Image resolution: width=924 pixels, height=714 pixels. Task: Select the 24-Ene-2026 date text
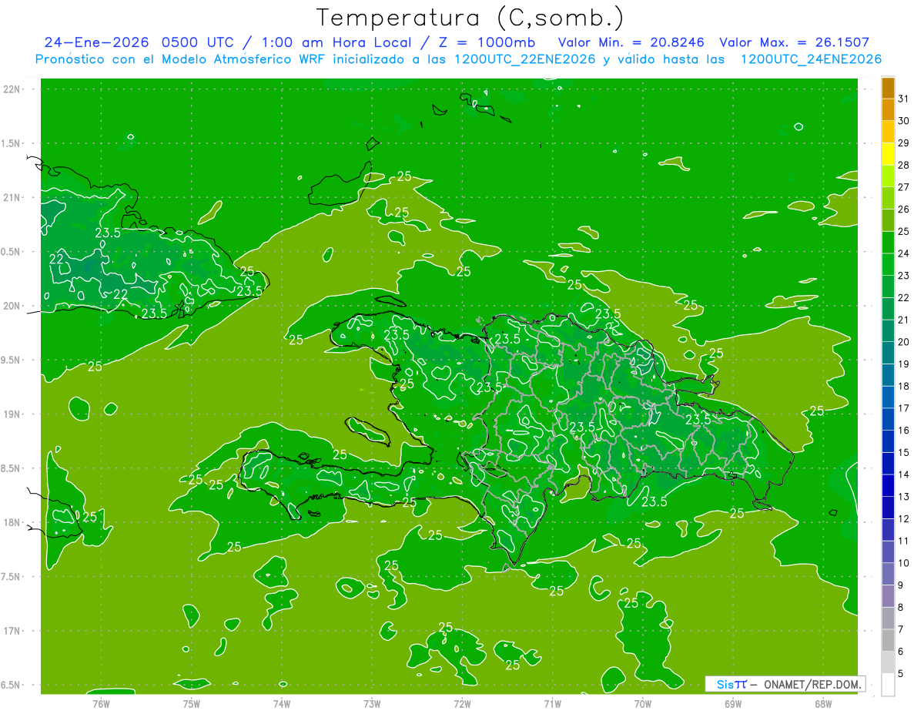(x=96, y=42)
